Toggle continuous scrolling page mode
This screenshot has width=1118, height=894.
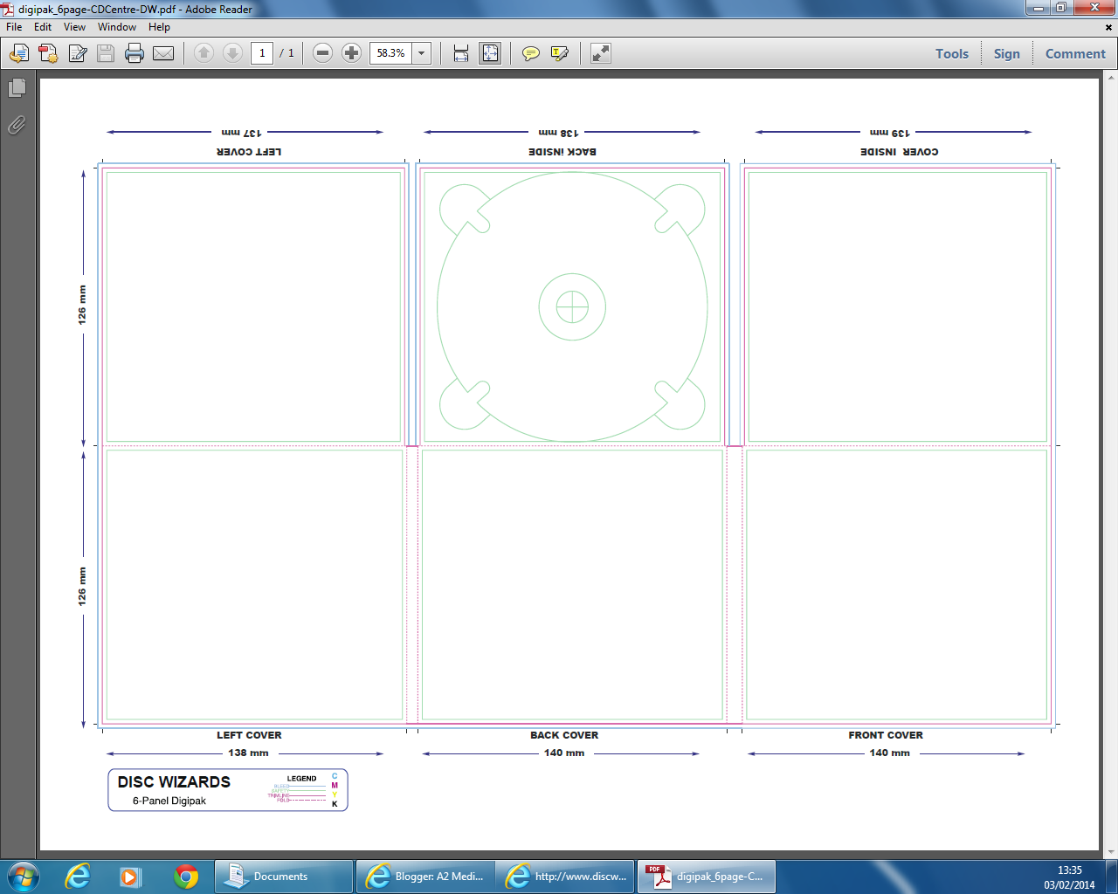[x=459, y=53]
